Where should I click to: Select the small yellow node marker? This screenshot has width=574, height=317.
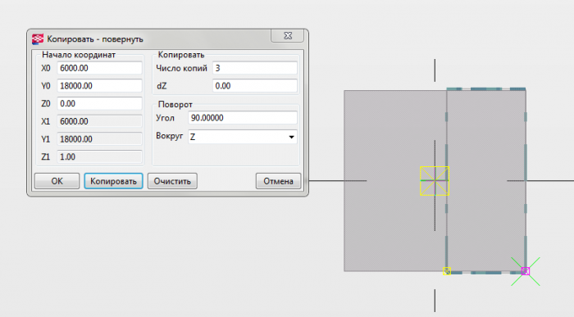pos(447,271)
